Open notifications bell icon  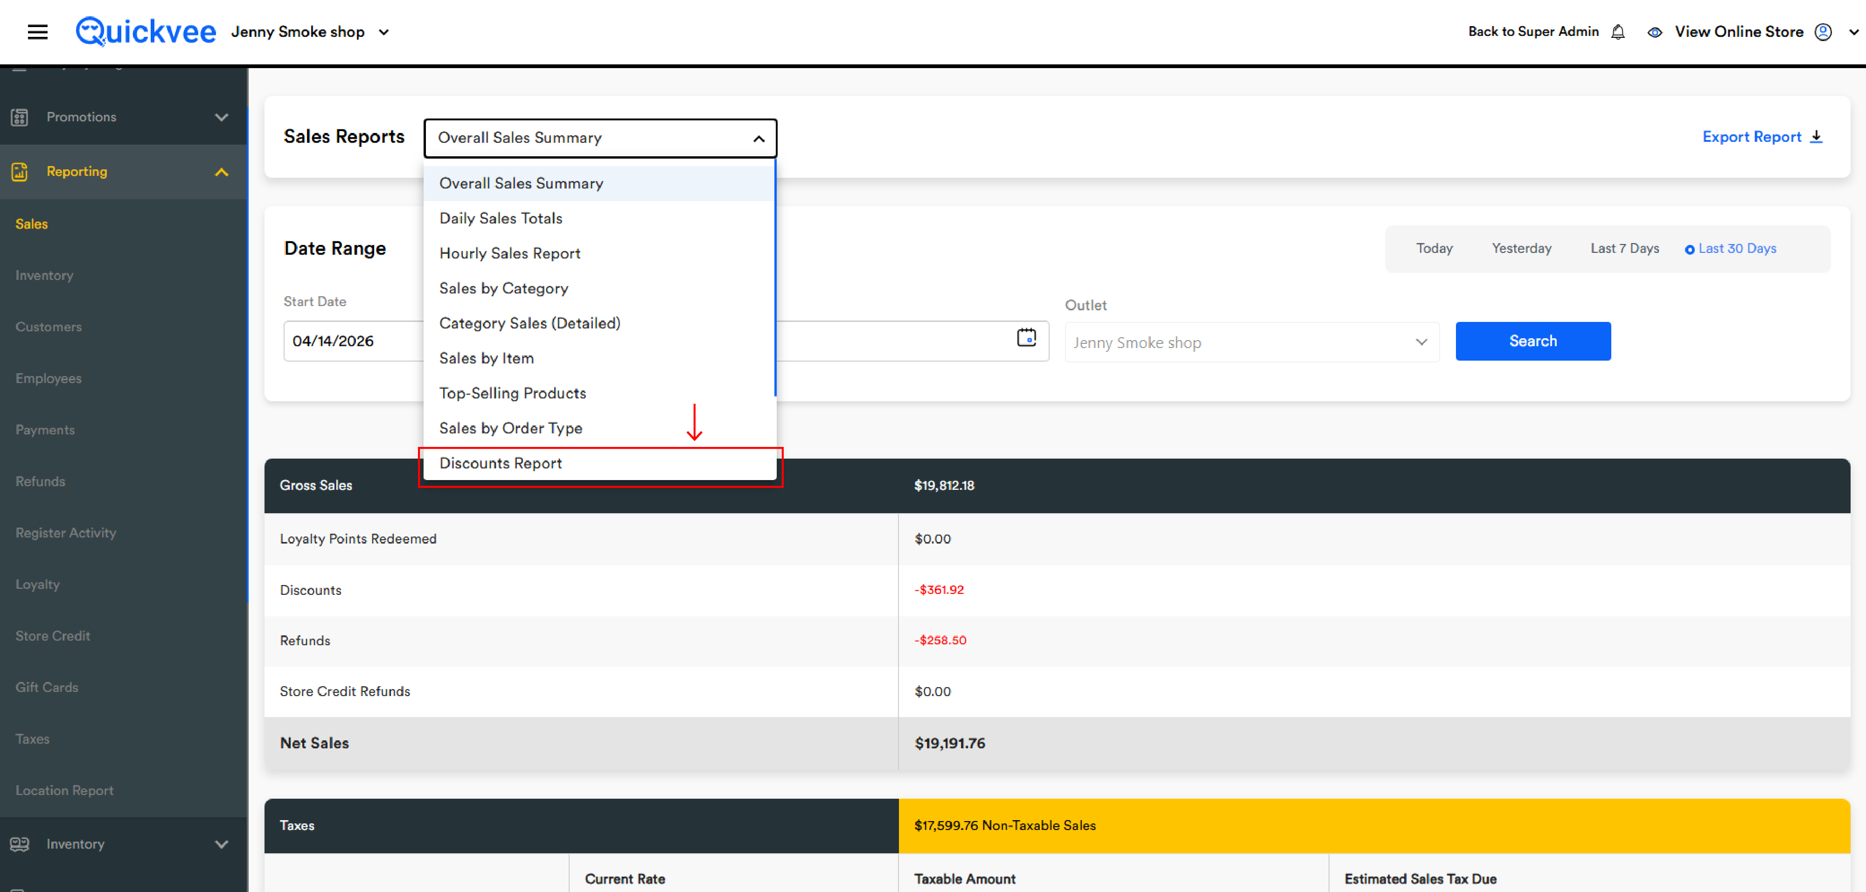(1617, 32)
